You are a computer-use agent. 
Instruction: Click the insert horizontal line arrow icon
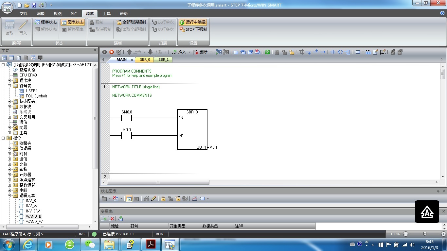point(323,52)
